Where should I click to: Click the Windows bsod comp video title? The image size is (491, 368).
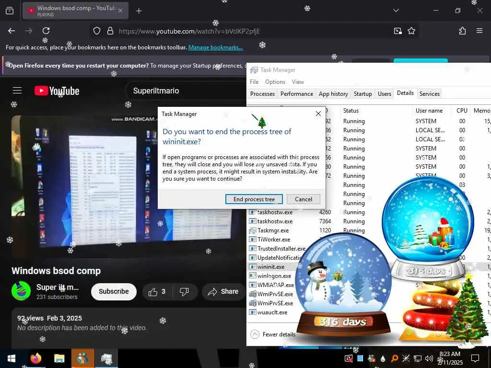pyautogui.click(x=56, y=271)
